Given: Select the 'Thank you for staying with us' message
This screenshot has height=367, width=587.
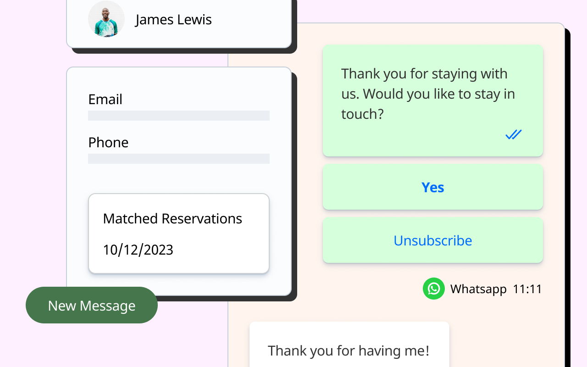Looking at the screenshot, I should pos(428,94).
